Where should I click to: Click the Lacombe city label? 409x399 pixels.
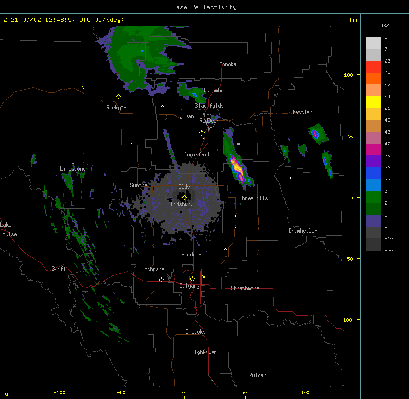tap(214, 91)
